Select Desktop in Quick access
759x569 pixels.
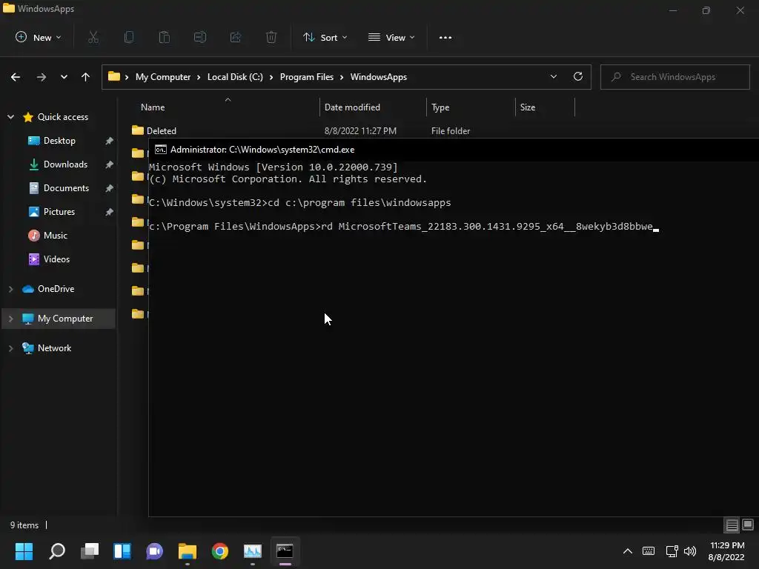coord(59,140)
